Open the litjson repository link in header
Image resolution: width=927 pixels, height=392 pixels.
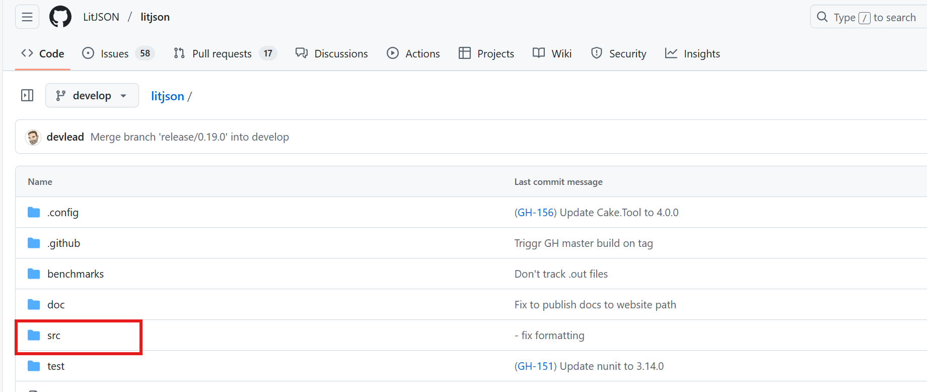[x=155, y=17]
